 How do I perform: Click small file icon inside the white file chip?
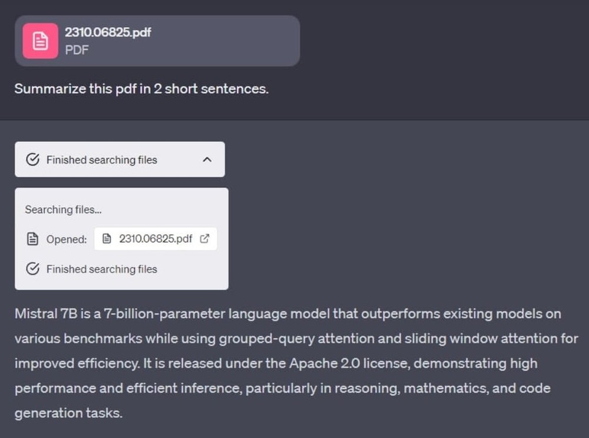click(x=107, y=239)
